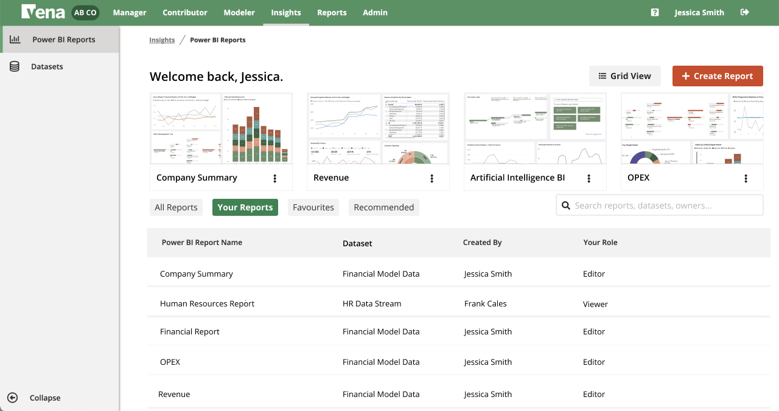The image size is (779, 411).
Task: Select the Your Reports filter
Action: click(245, 207)
